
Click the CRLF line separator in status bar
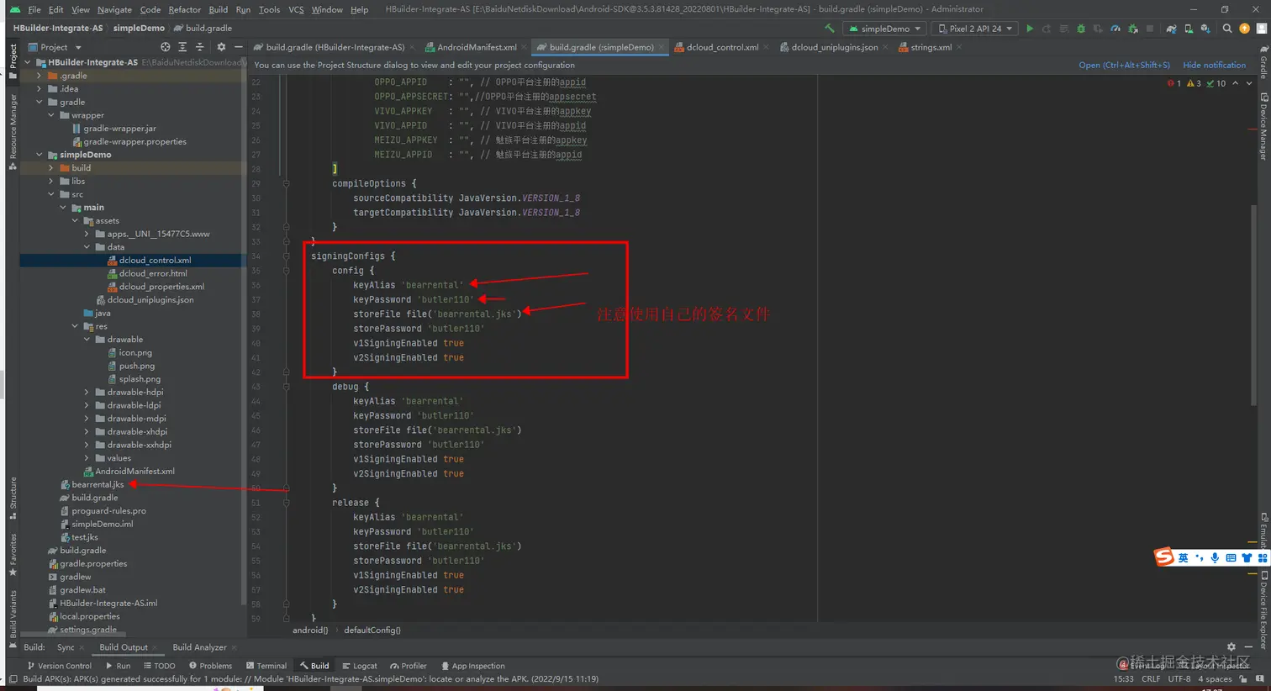[1151, 678]
